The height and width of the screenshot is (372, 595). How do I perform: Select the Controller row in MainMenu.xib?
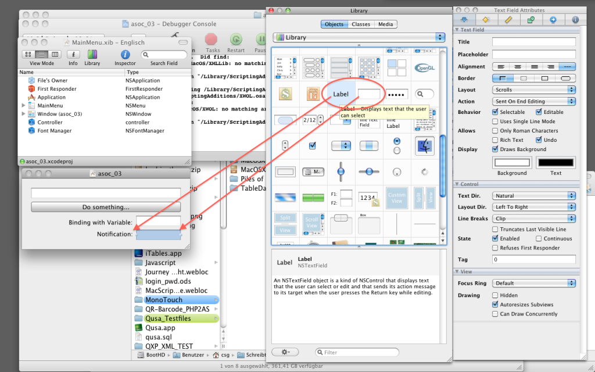(x=105, y=122)
